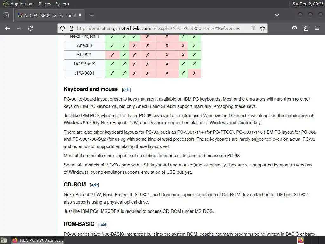Click the first minimize circle in window controls

point(300,15)
